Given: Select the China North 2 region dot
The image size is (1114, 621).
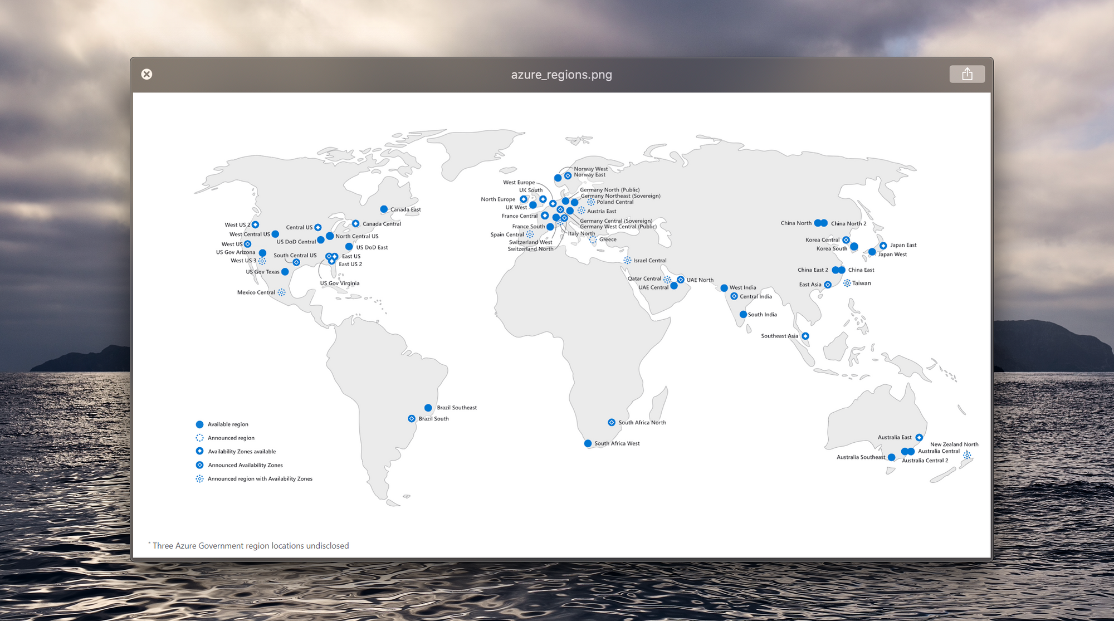Looking at the screenshot, I should (x=824, y=223).
